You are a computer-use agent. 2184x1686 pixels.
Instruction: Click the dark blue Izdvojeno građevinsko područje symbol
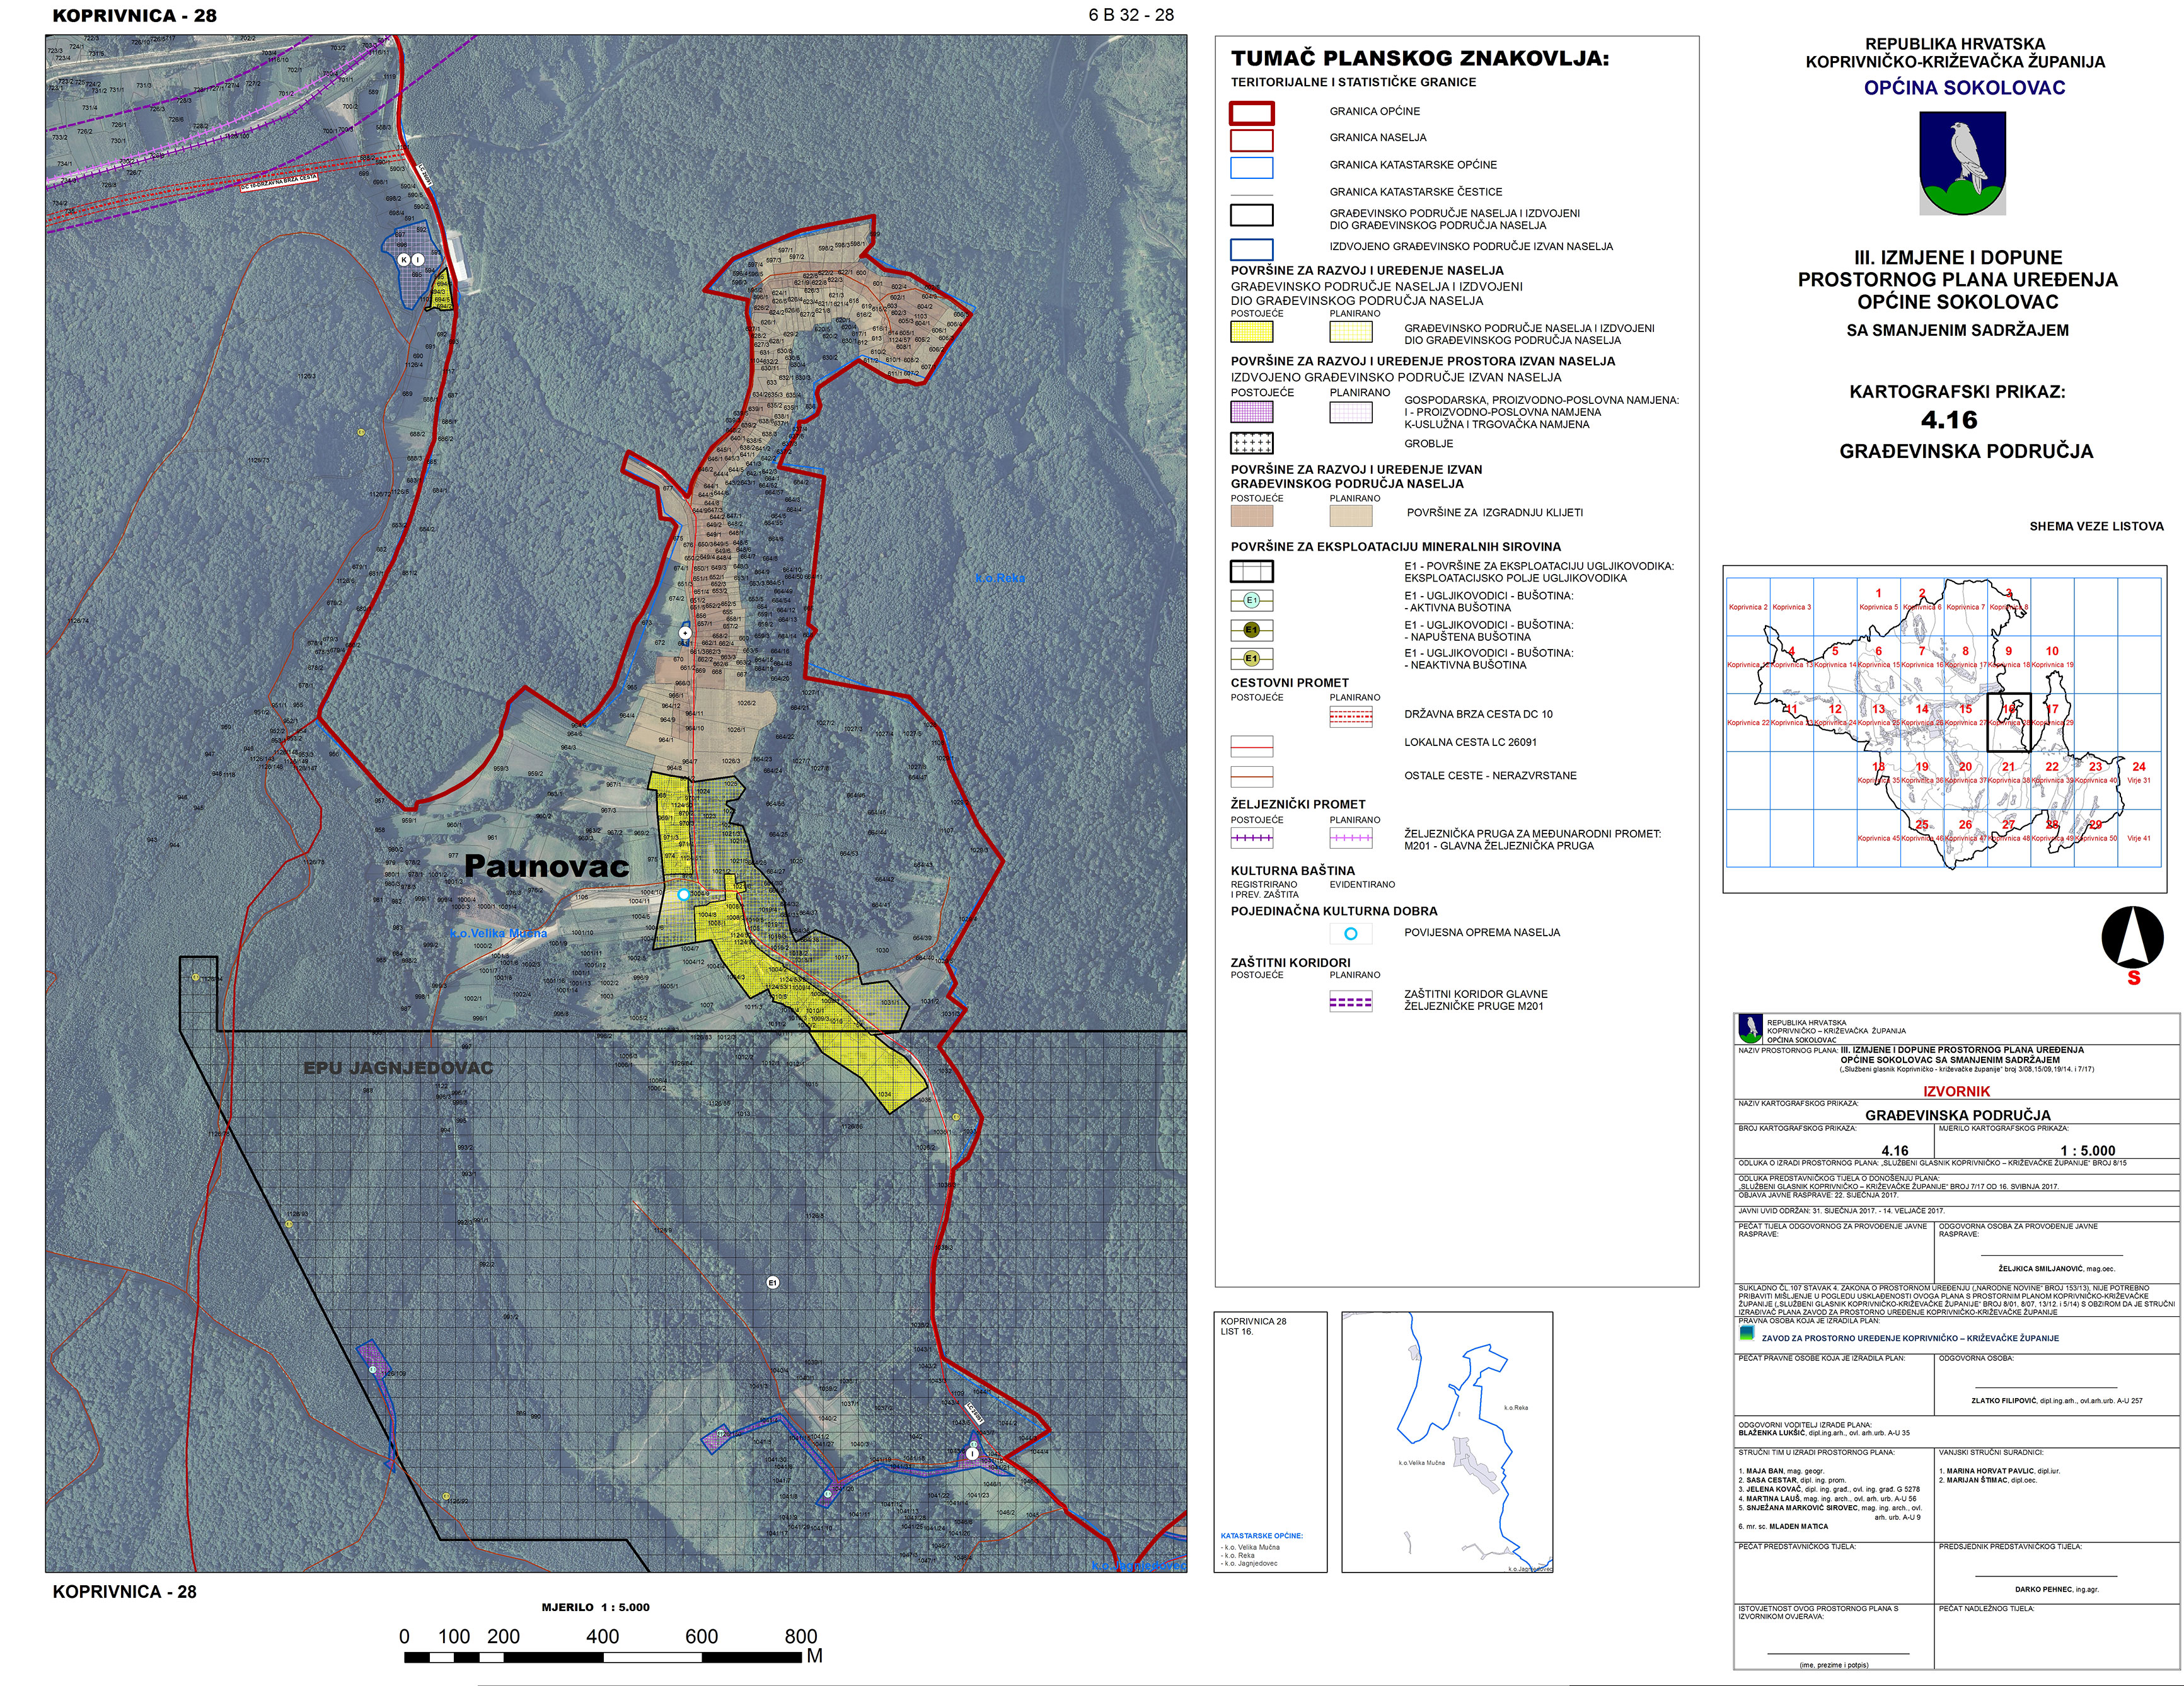[x=1251, y=249]
